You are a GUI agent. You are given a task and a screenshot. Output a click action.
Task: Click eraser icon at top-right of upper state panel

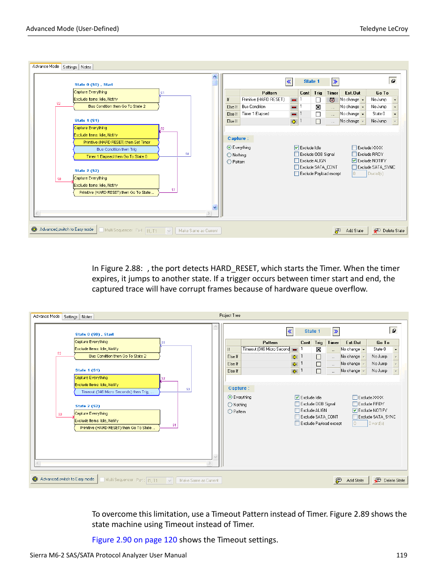tap(393, 80)
